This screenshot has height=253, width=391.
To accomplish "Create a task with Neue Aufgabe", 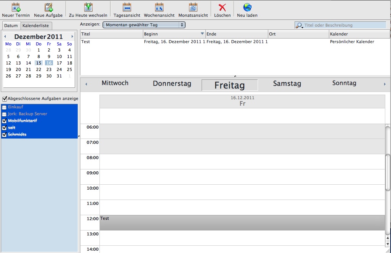I will pyautogui.click(x=48, y=7).
